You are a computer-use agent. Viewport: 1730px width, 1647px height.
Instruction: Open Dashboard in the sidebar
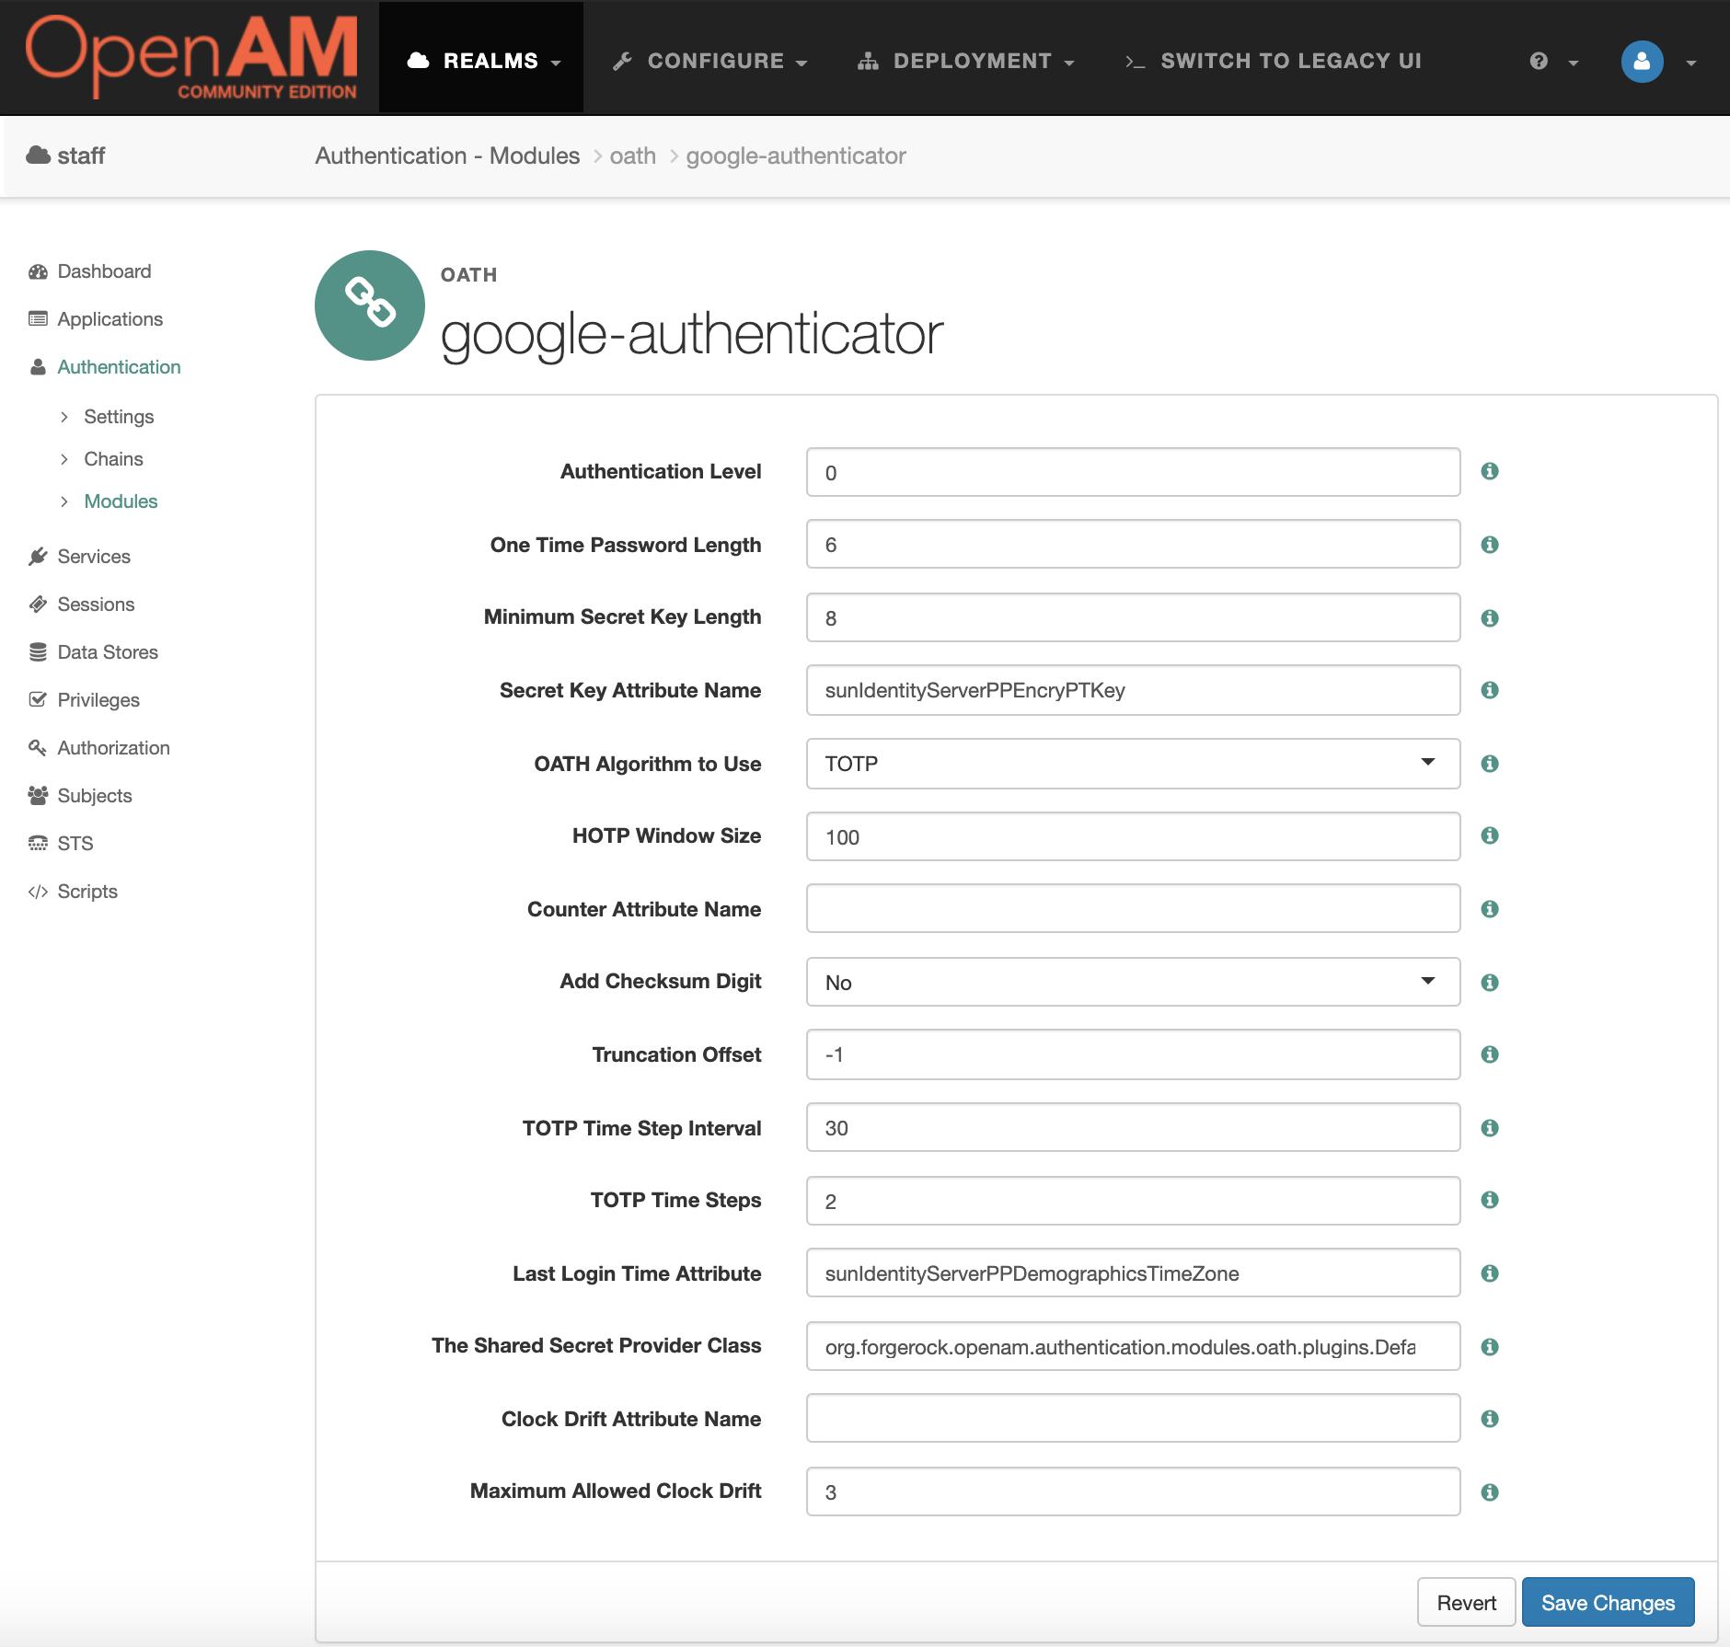(90, 271)
